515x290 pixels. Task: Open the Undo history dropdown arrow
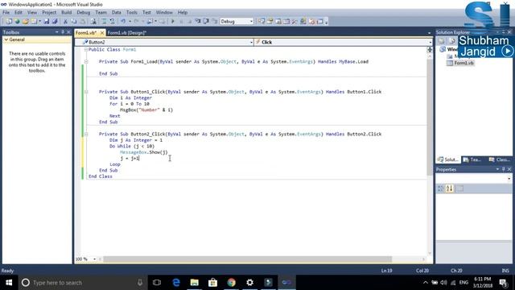point(130,22)
